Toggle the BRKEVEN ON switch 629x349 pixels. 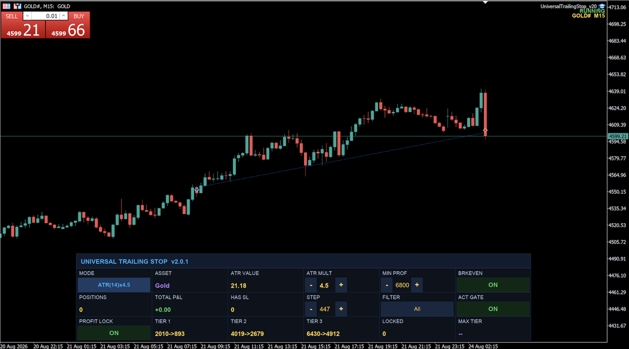pos(493,285)
